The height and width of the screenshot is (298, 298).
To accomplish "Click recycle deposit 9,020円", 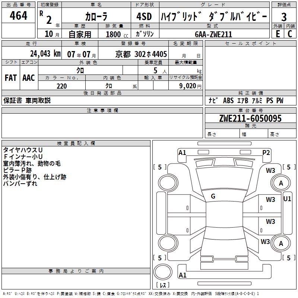I will (x=190, y=86).
